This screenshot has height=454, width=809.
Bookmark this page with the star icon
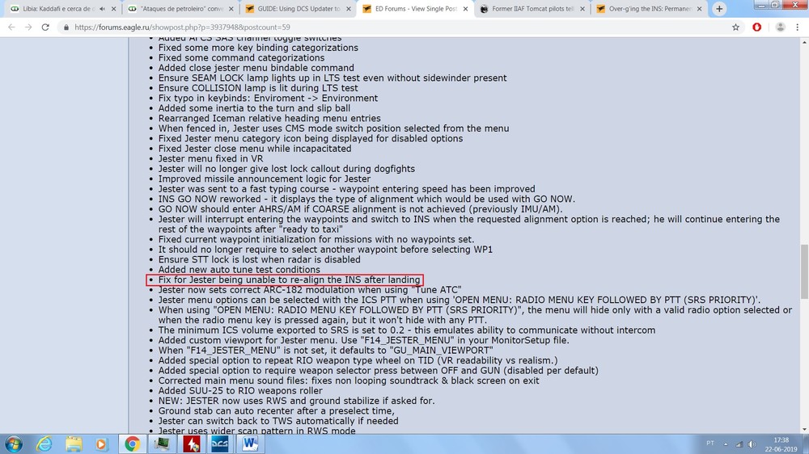click(735, 27)
